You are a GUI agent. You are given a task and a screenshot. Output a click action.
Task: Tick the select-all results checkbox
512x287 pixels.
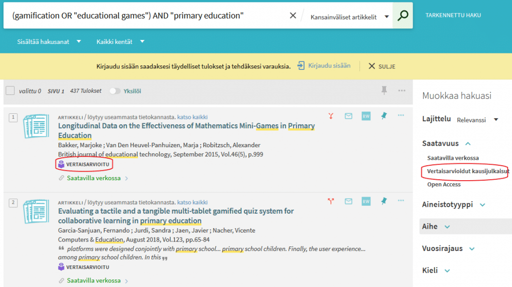pyautogui.click(x=10, y=91)
